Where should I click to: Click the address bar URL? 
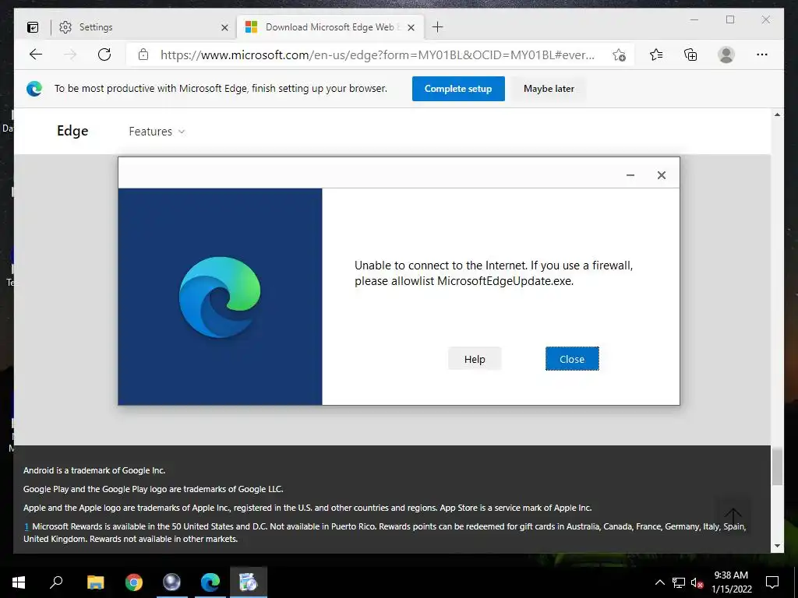377,55
